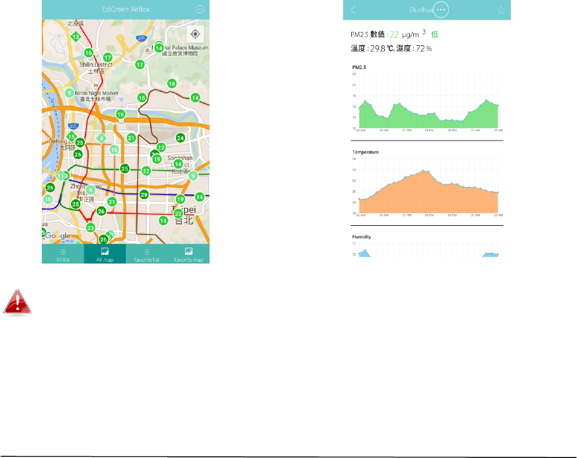Tap the green 低 level indicator
This screenshot has height=458, width=577.
coord(435,35)
